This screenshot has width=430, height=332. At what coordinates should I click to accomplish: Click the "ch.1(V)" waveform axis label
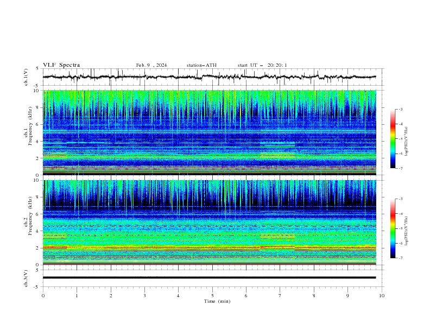[x=26, y=77]
